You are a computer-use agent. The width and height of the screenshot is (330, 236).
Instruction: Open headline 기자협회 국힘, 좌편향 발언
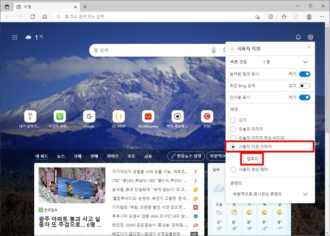click(149, 207)
